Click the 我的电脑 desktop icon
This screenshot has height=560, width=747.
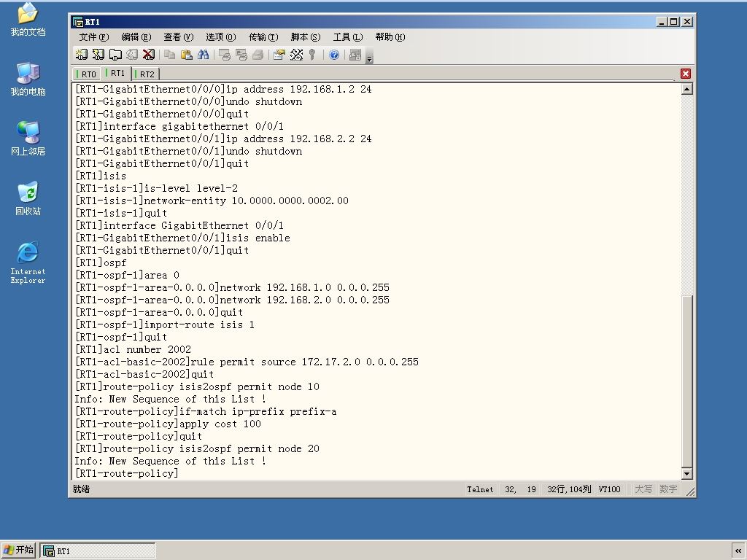[x=28, y=79]
